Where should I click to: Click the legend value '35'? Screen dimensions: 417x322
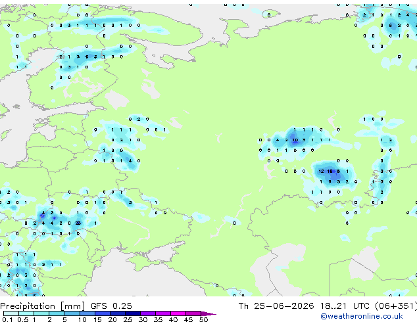coord(158,319)
